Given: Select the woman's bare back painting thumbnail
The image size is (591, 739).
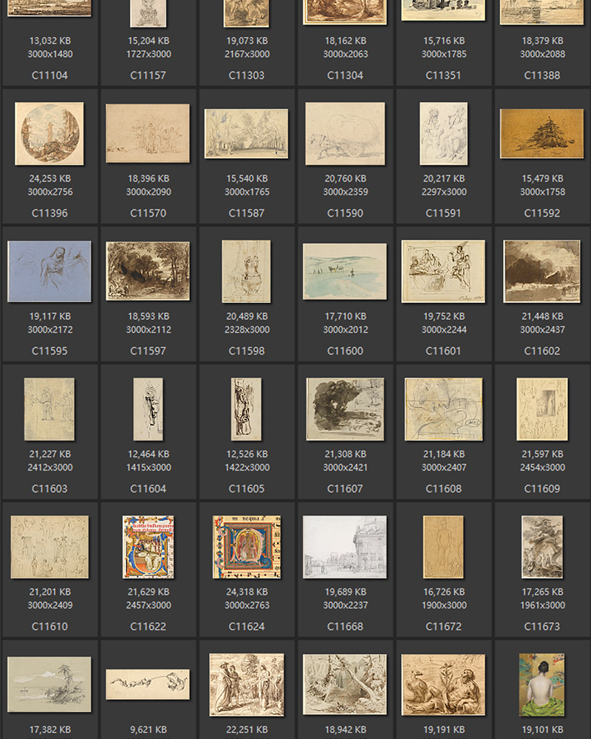Looking at the screenshot, I should (x=542, y=684).
